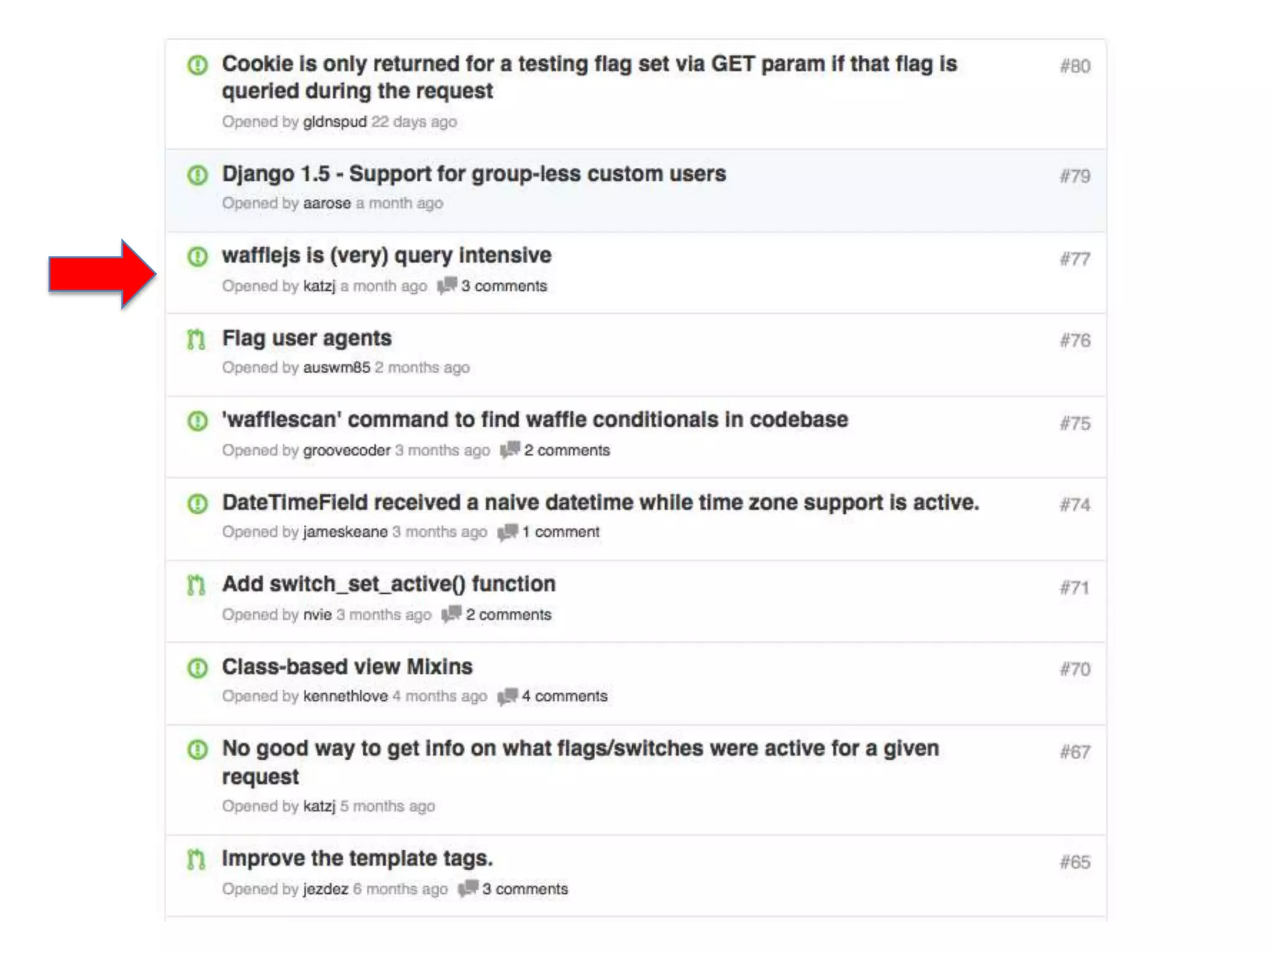The width and height of the screenshot is (1272, 954).
Task: Click open-issue icon beside DateTimeField issue
Action: tap(198, 503)
